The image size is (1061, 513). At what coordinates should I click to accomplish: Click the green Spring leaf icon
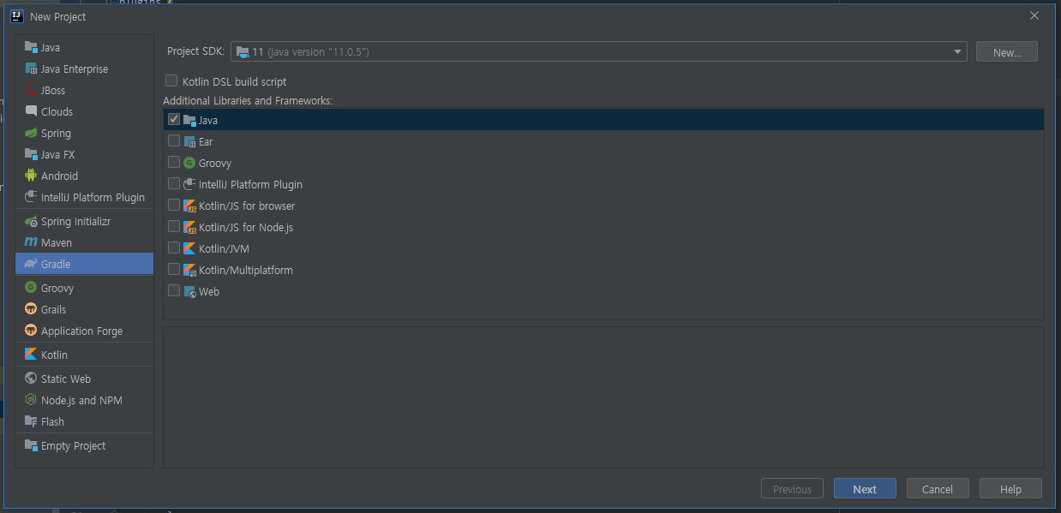click(x=31, y=133)
